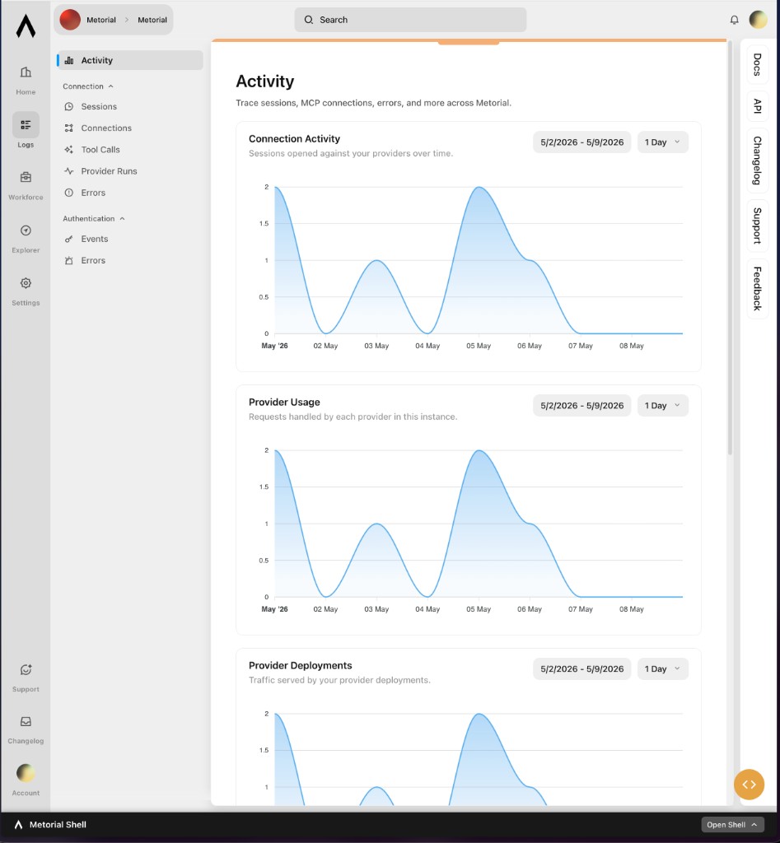The width and height of the screenshot is (780, 843).
Task: Click the page vertical scrollbar
Action: coord(730,249)
